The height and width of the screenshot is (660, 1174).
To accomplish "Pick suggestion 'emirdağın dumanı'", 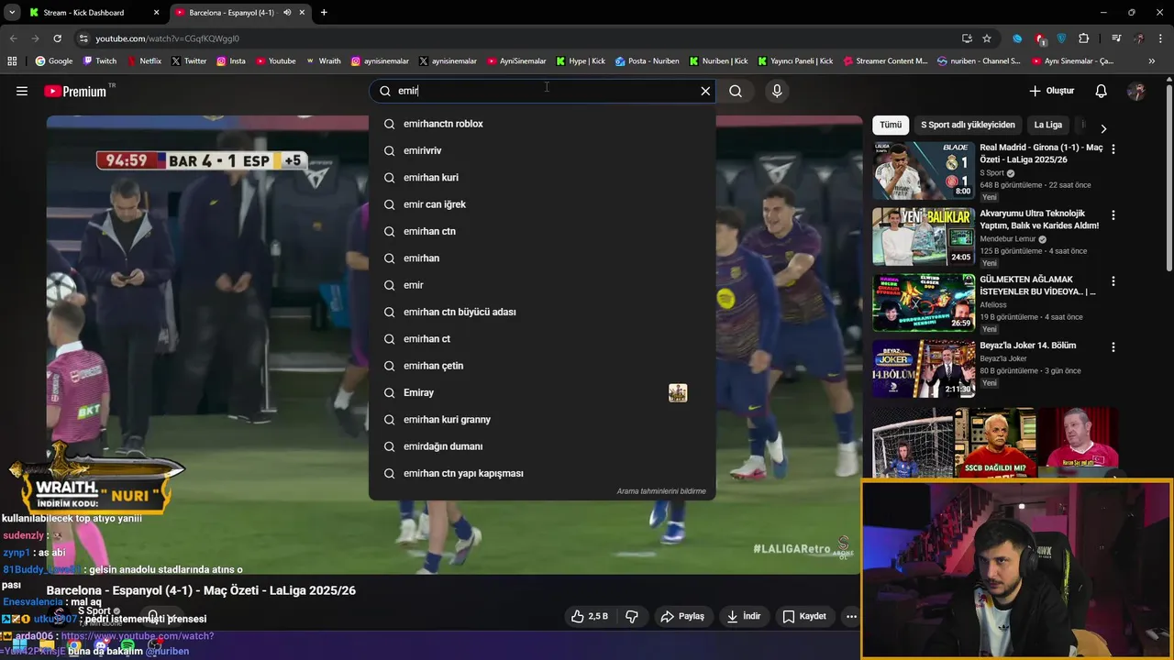I will pyautogui.click(x=542, y=446).
